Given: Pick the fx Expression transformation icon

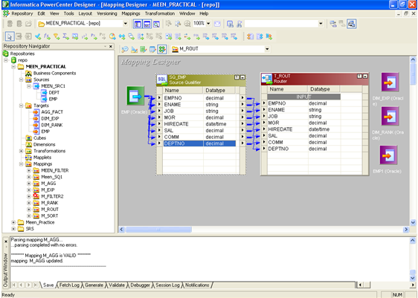Looking at the screenshot, I should pos(47,36).
